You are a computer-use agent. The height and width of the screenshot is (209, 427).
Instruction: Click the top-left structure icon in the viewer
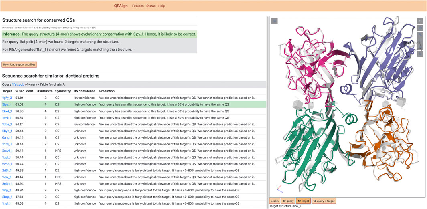click(275, 21)
